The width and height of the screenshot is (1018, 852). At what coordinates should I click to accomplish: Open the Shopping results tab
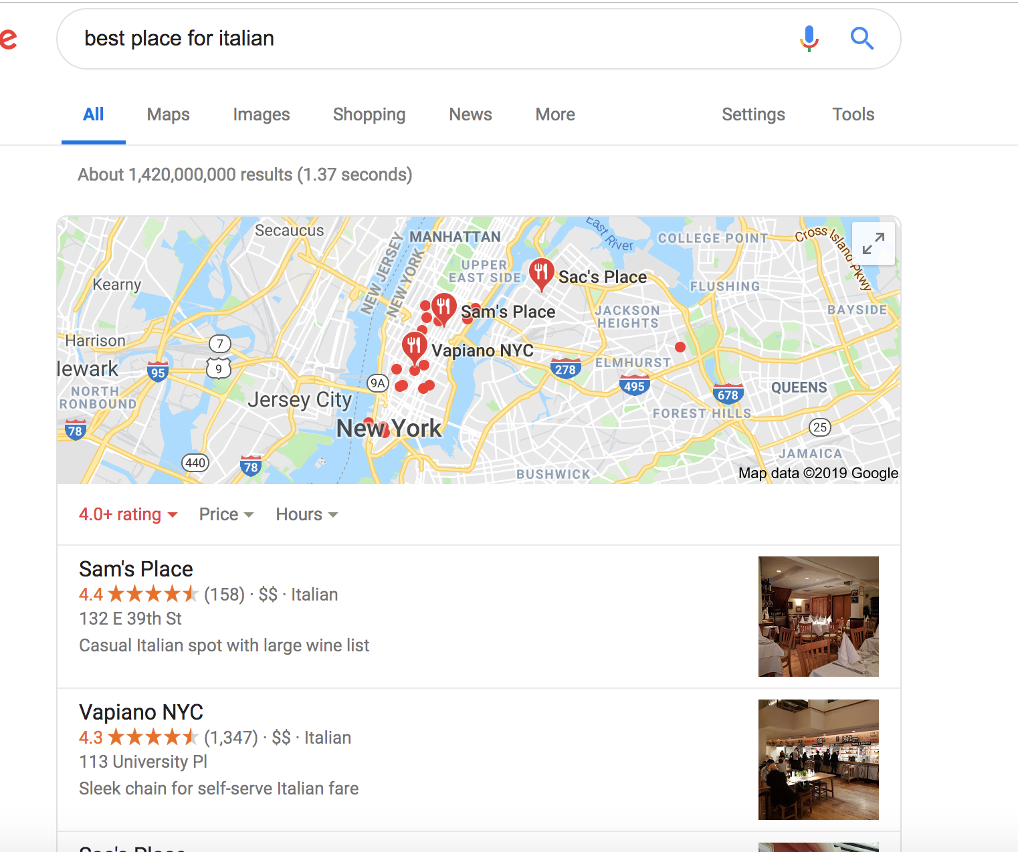point(369,114)
